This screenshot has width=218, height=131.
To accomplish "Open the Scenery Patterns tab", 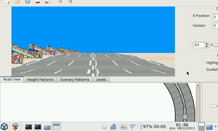I will [75, 80].
